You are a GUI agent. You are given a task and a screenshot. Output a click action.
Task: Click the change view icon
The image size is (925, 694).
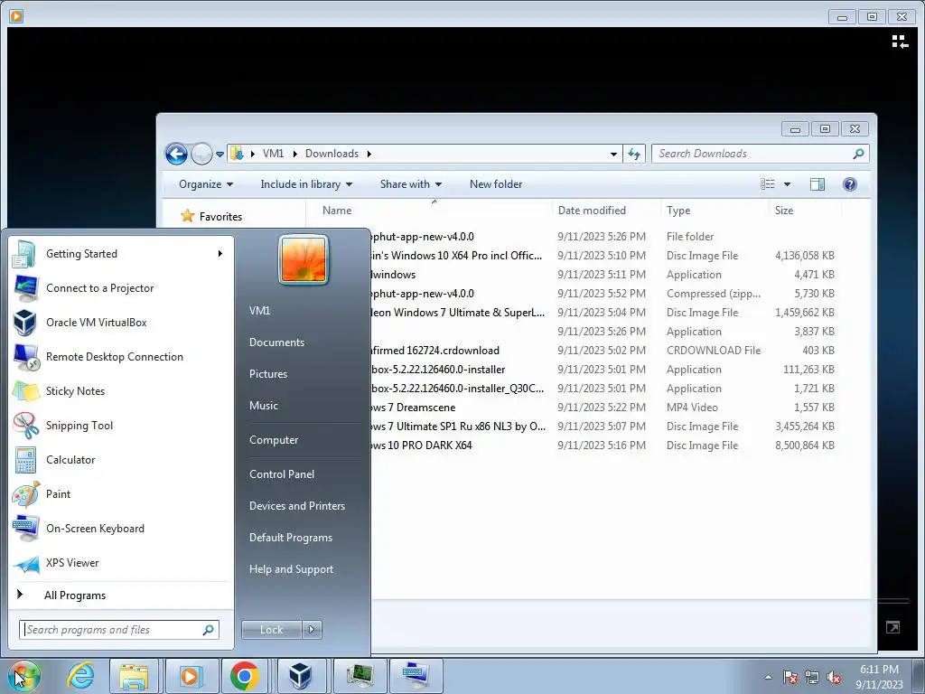point(768,184)
